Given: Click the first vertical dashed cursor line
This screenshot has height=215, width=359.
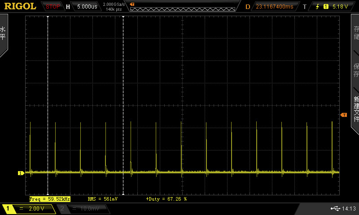Looking at the screenshot, I should pos(48,105).
